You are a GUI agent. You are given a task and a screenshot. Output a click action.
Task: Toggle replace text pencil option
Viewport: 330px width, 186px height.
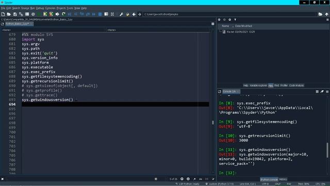tap(213, 179)
